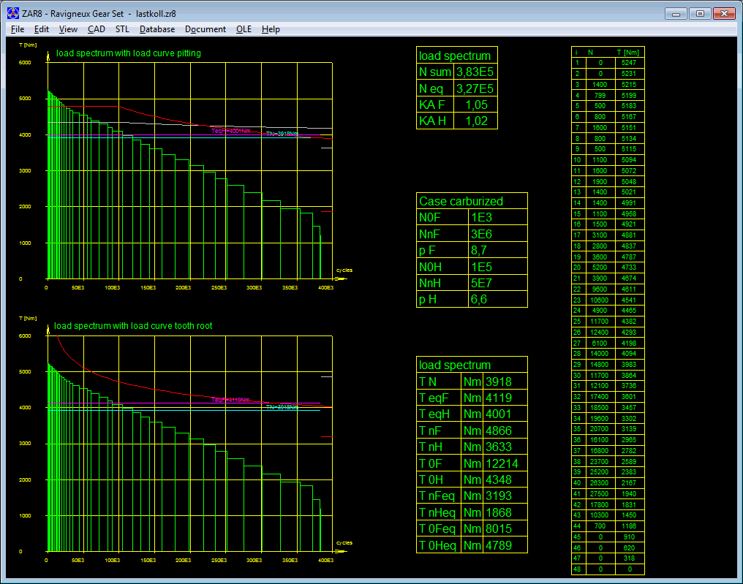Close the ZAR8 window

pyautogui.click(x=725, y=13)
